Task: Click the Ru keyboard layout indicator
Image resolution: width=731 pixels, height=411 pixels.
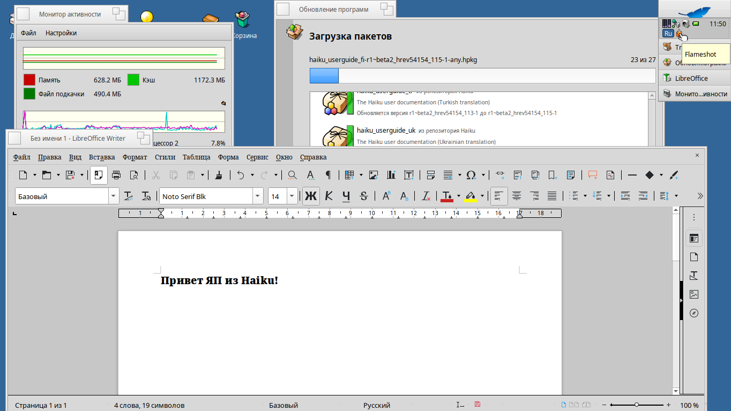Action: click(x=668, y=33)
